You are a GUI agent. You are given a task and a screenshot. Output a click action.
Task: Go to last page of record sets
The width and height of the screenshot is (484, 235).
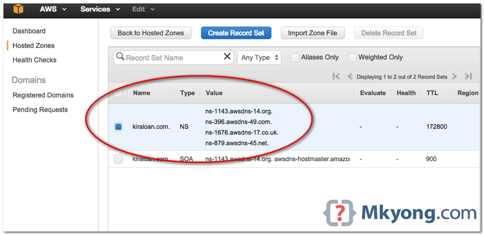[x=468, y=76]
